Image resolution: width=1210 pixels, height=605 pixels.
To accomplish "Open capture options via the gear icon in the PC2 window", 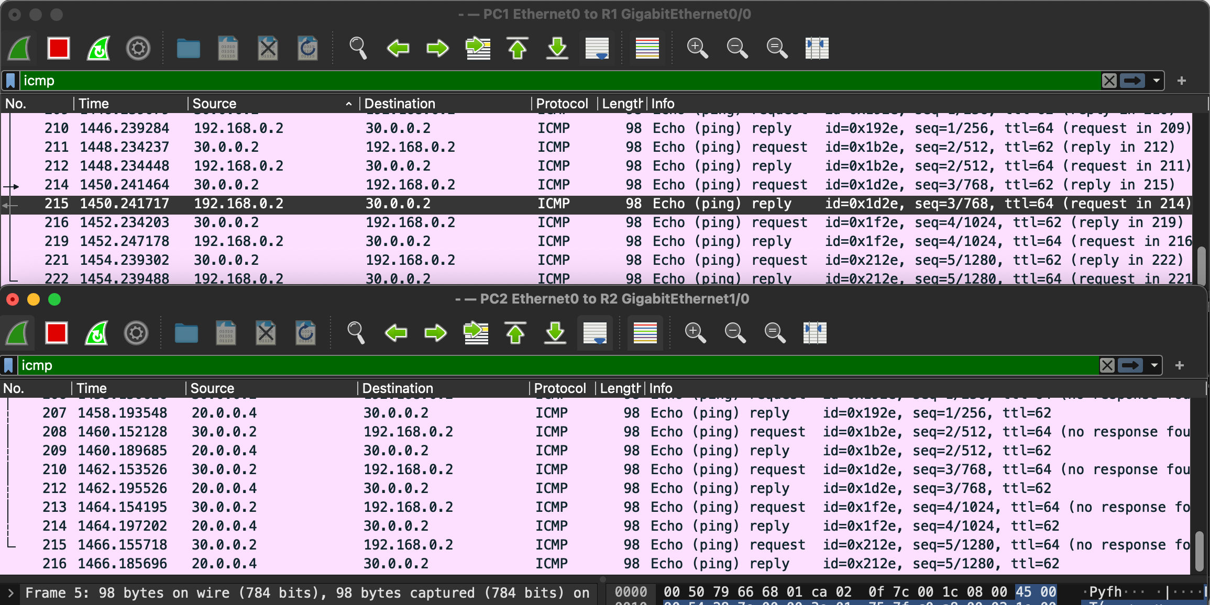I will pos(136,333).
